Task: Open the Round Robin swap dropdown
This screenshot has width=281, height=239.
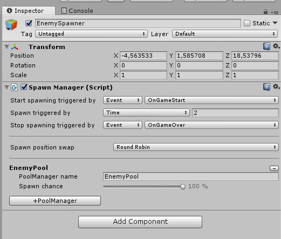Action: 196,147
